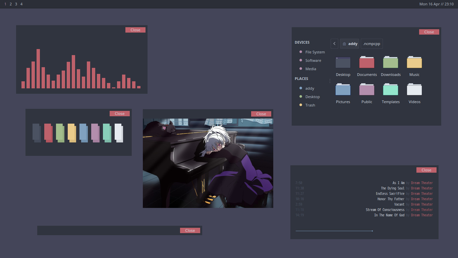Select the track Endless Sacrifice
Image resolution: width=458 pixels, height=258 pixels.
tap(390, 194)
